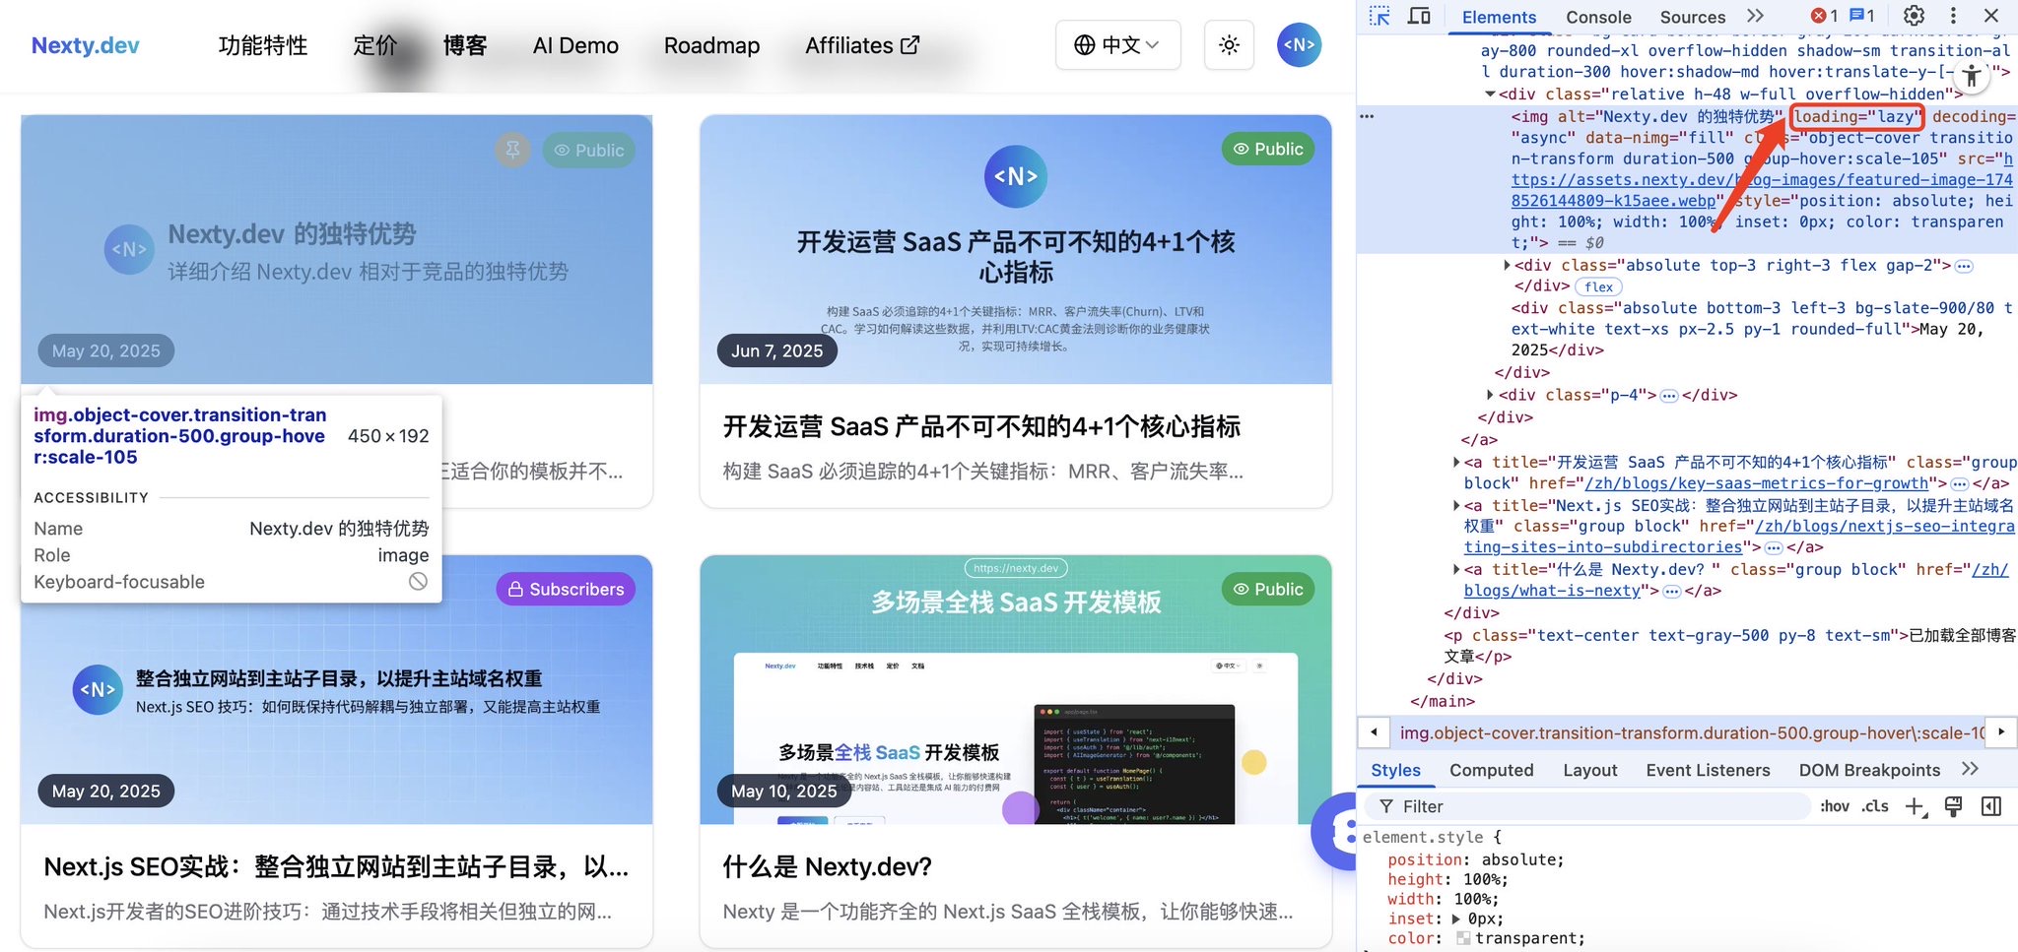Click the new style rule plus icon

1916,807
